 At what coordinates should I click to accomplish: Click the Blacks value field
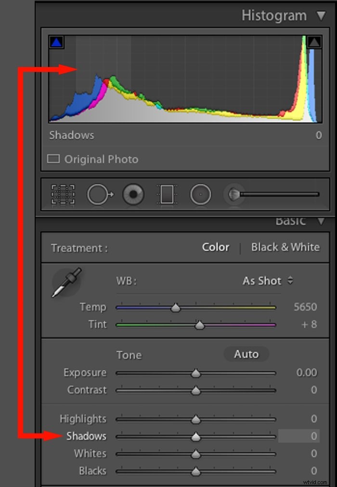tap(314, 471)
